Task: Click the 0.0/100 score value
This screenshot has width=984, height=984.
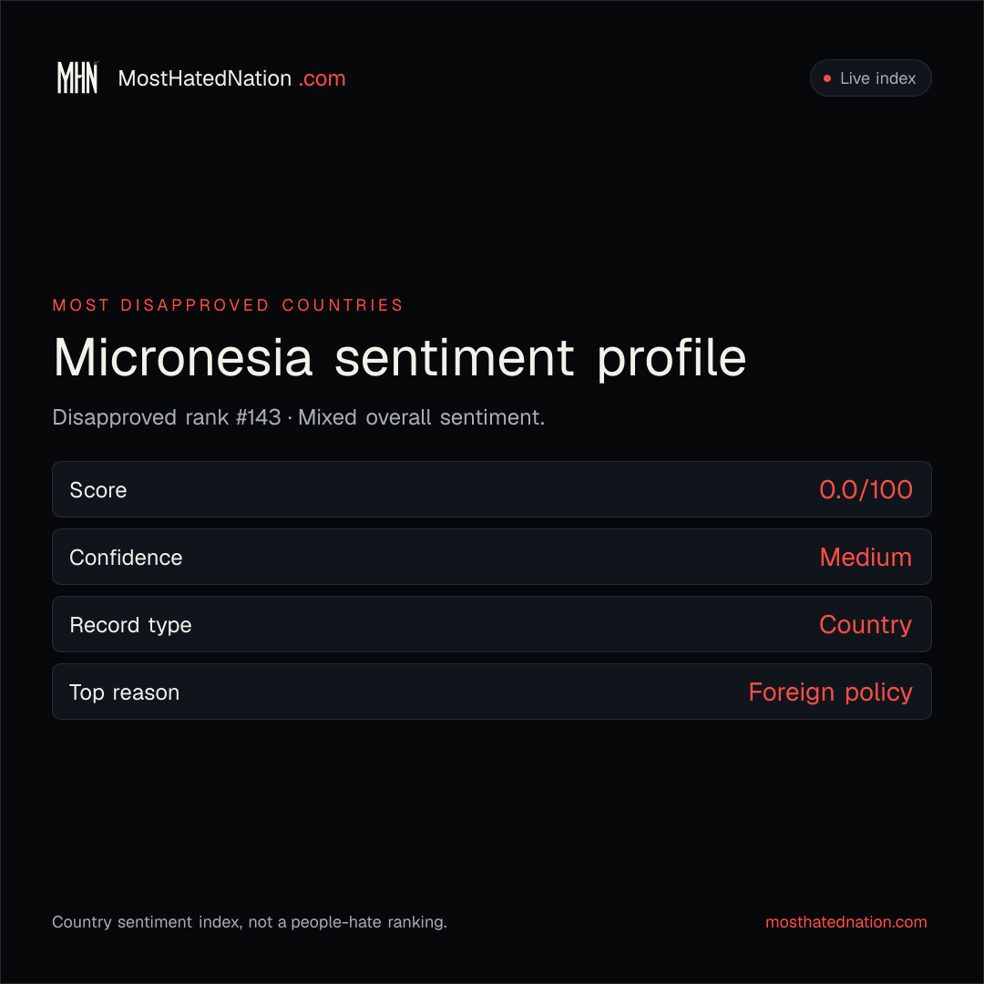Action: click(866, 489)
